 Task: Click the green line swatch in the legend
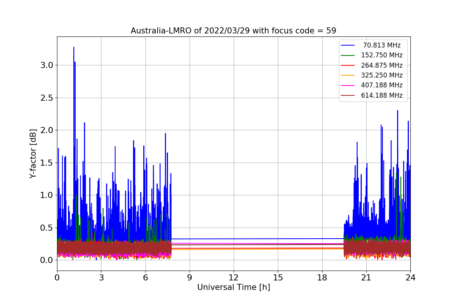coord(348,55)
